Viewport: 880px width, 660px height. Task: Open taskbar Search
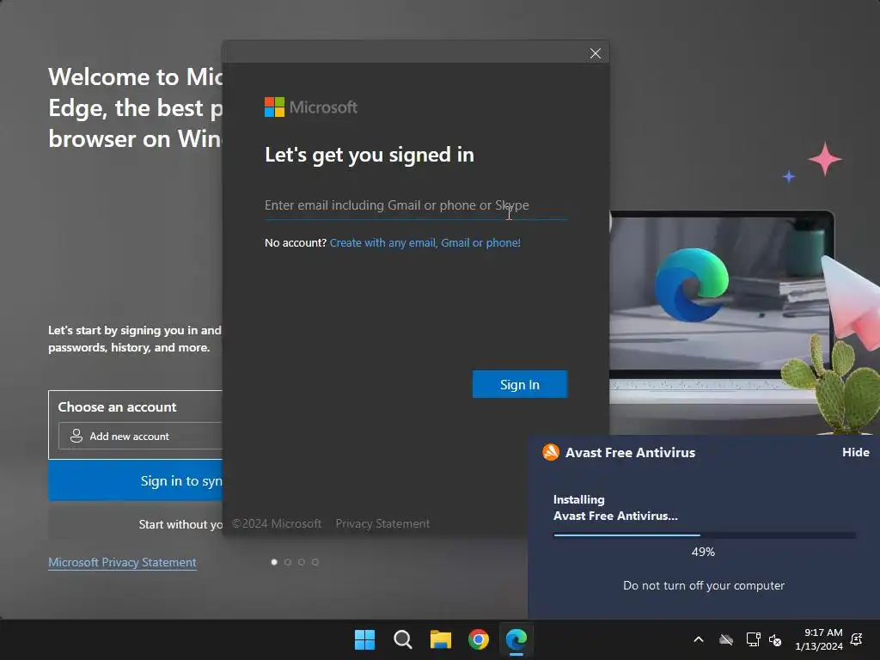(x=402, y=639)
